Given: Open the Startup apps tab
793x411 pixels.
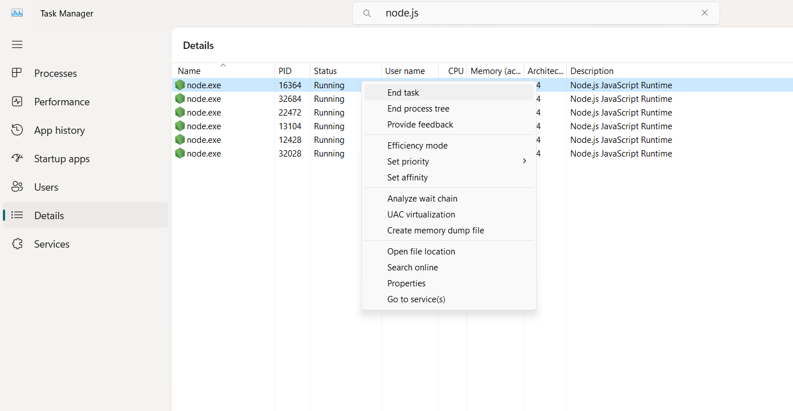Looking at the screenshot, I should [x=85, y=158].
